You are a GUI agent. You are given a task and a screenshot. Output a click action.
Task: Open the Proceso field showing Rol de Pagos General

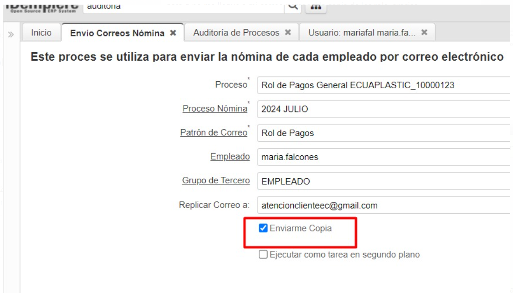tap(382, 85)
